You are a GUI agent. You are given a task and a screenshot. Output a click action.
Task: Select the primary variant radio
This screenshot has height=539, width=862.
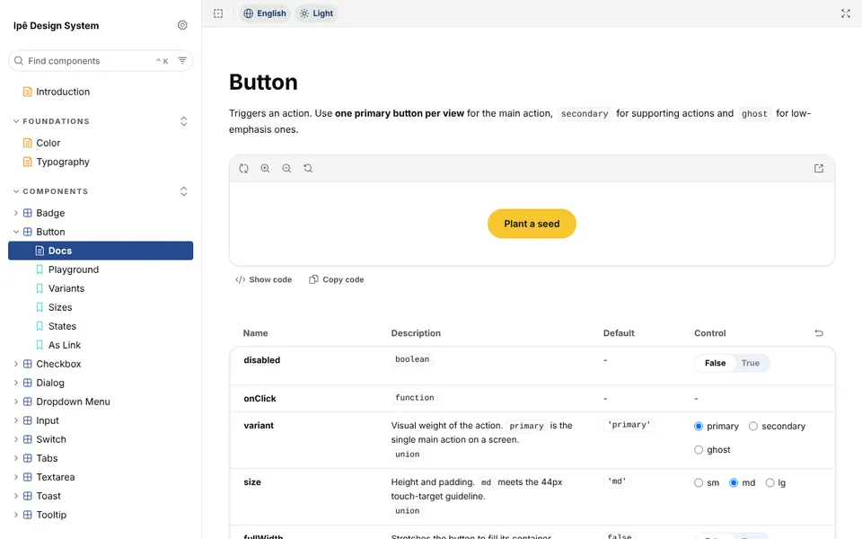[x=699, y=426]
